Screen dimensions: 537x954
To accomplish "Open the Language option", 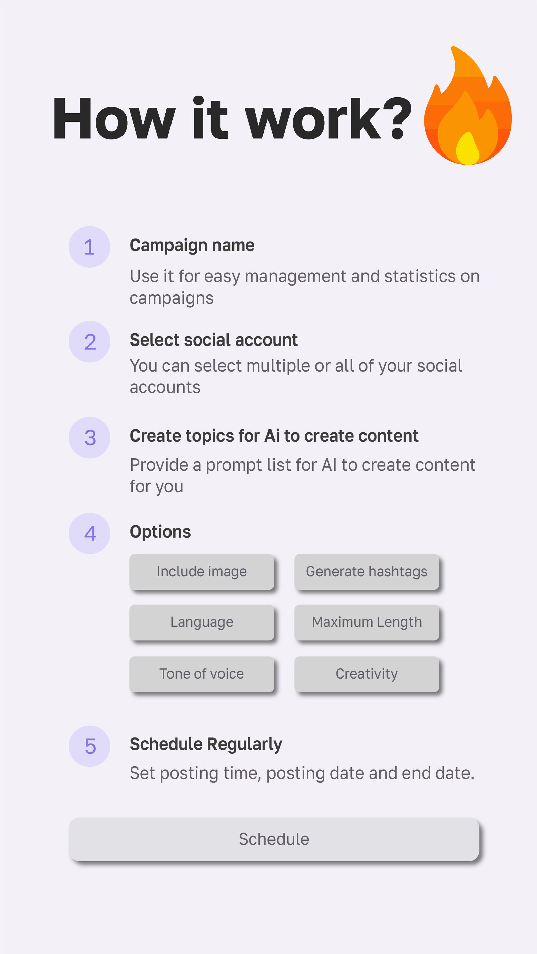I will pyautogui.click(x=202, y=623).
